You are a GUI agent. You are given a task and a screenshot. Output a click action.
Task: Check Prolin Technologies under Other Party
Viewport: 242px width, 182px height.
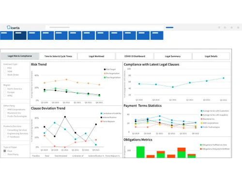point(5,116)
